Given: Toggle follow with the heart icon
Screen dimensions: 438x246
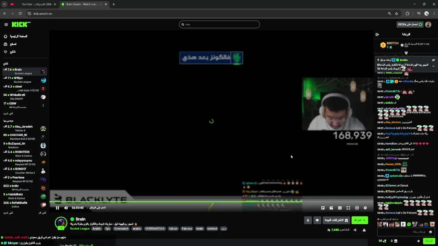Looking at the screenshot, I should 317,220.
